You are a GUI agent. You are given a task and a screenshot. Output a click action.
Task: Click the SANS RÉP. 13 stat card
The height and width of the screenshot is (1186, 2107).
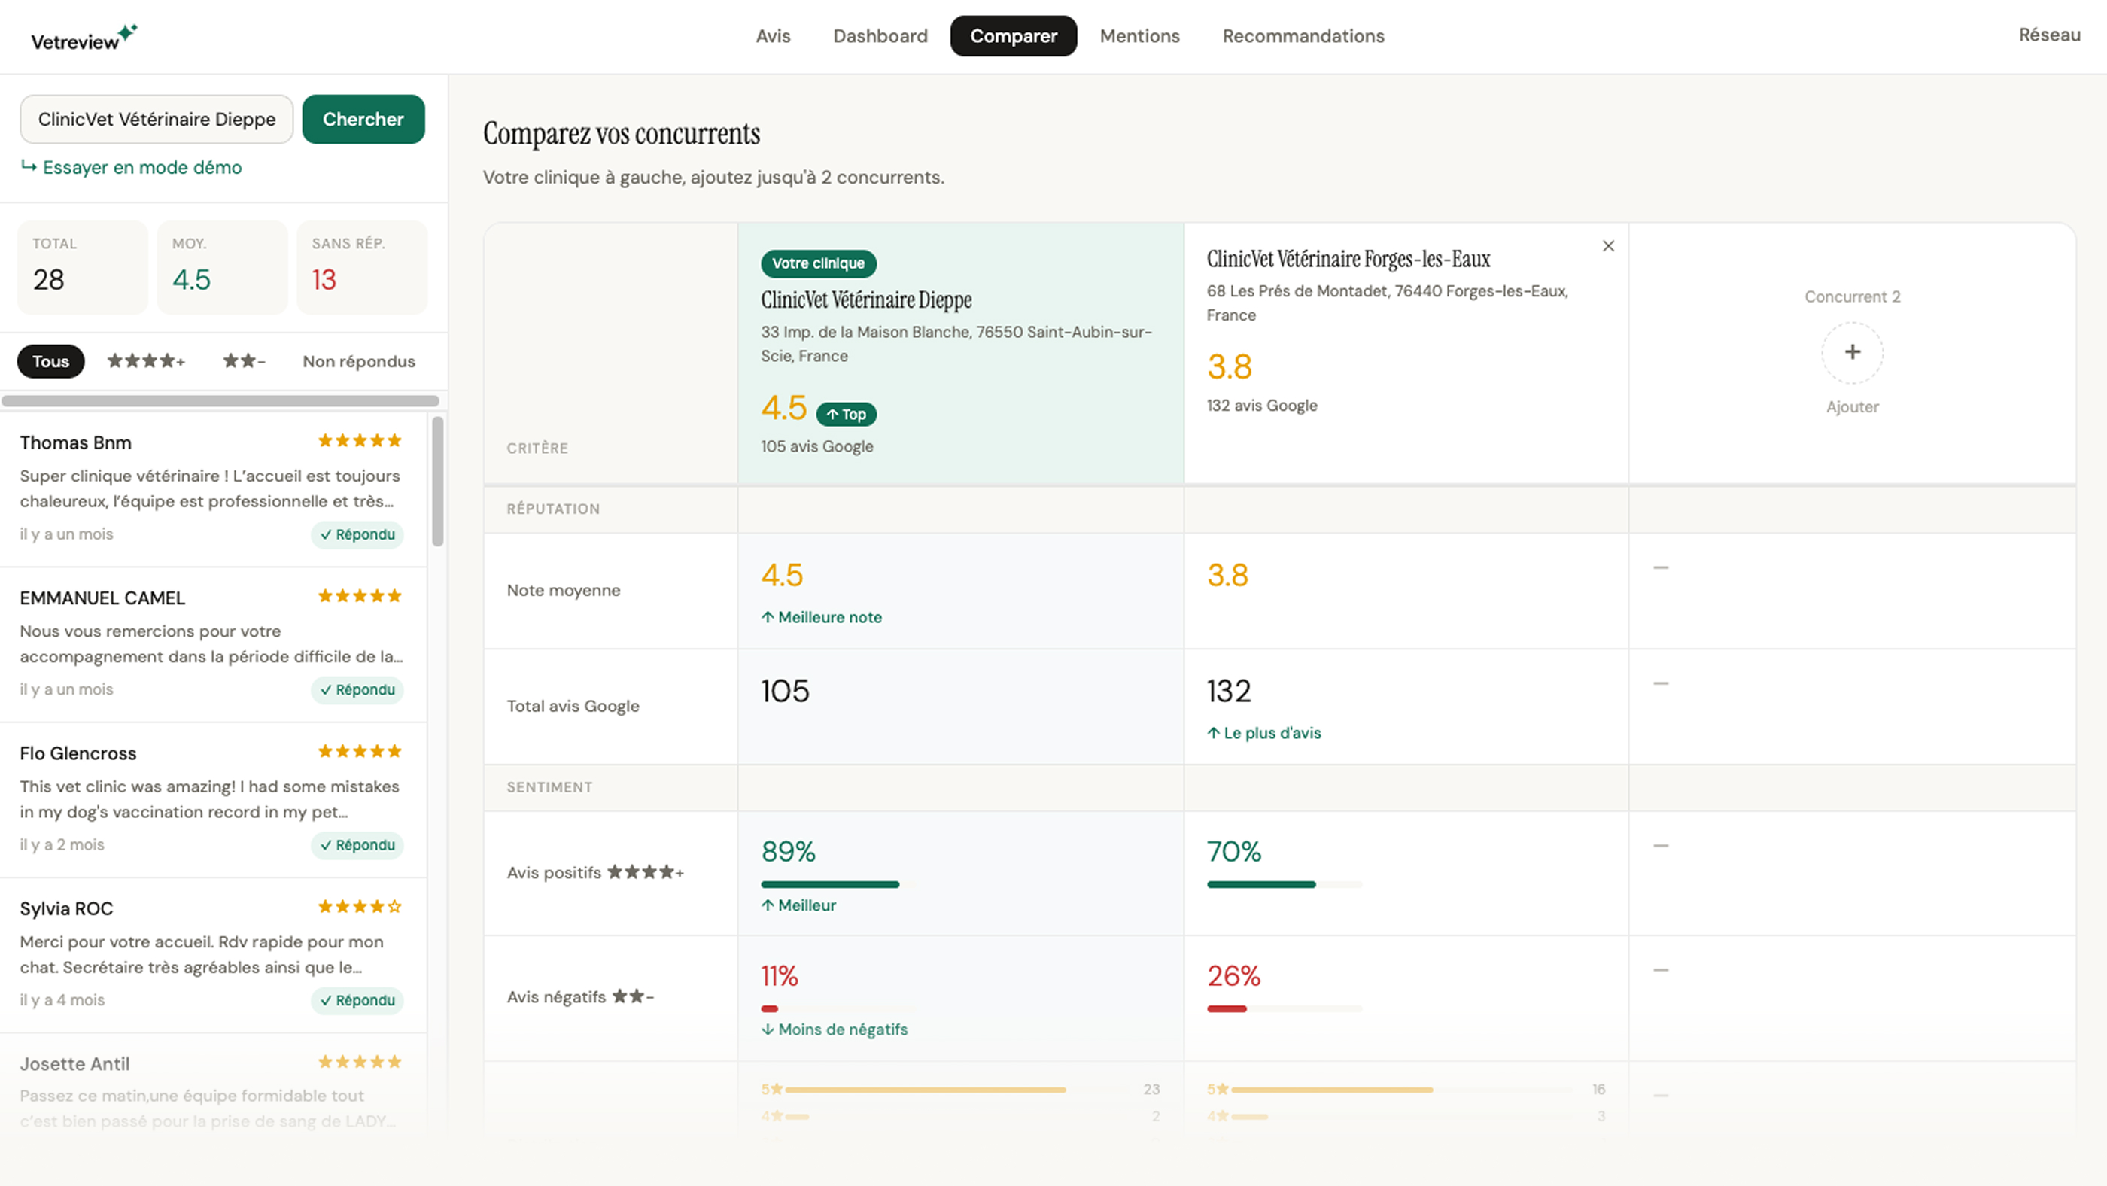point(363,267)
